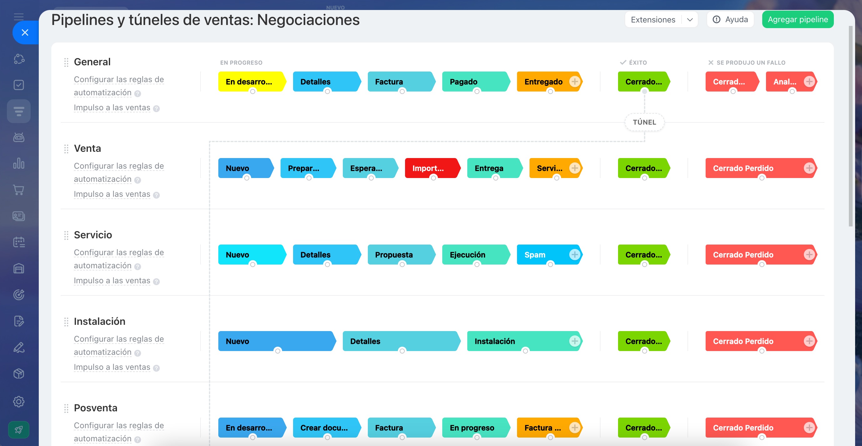The image size is (862, 446).
Task: Add stage after Servi... in Venta pipeline
Action: tap(575, 168)
